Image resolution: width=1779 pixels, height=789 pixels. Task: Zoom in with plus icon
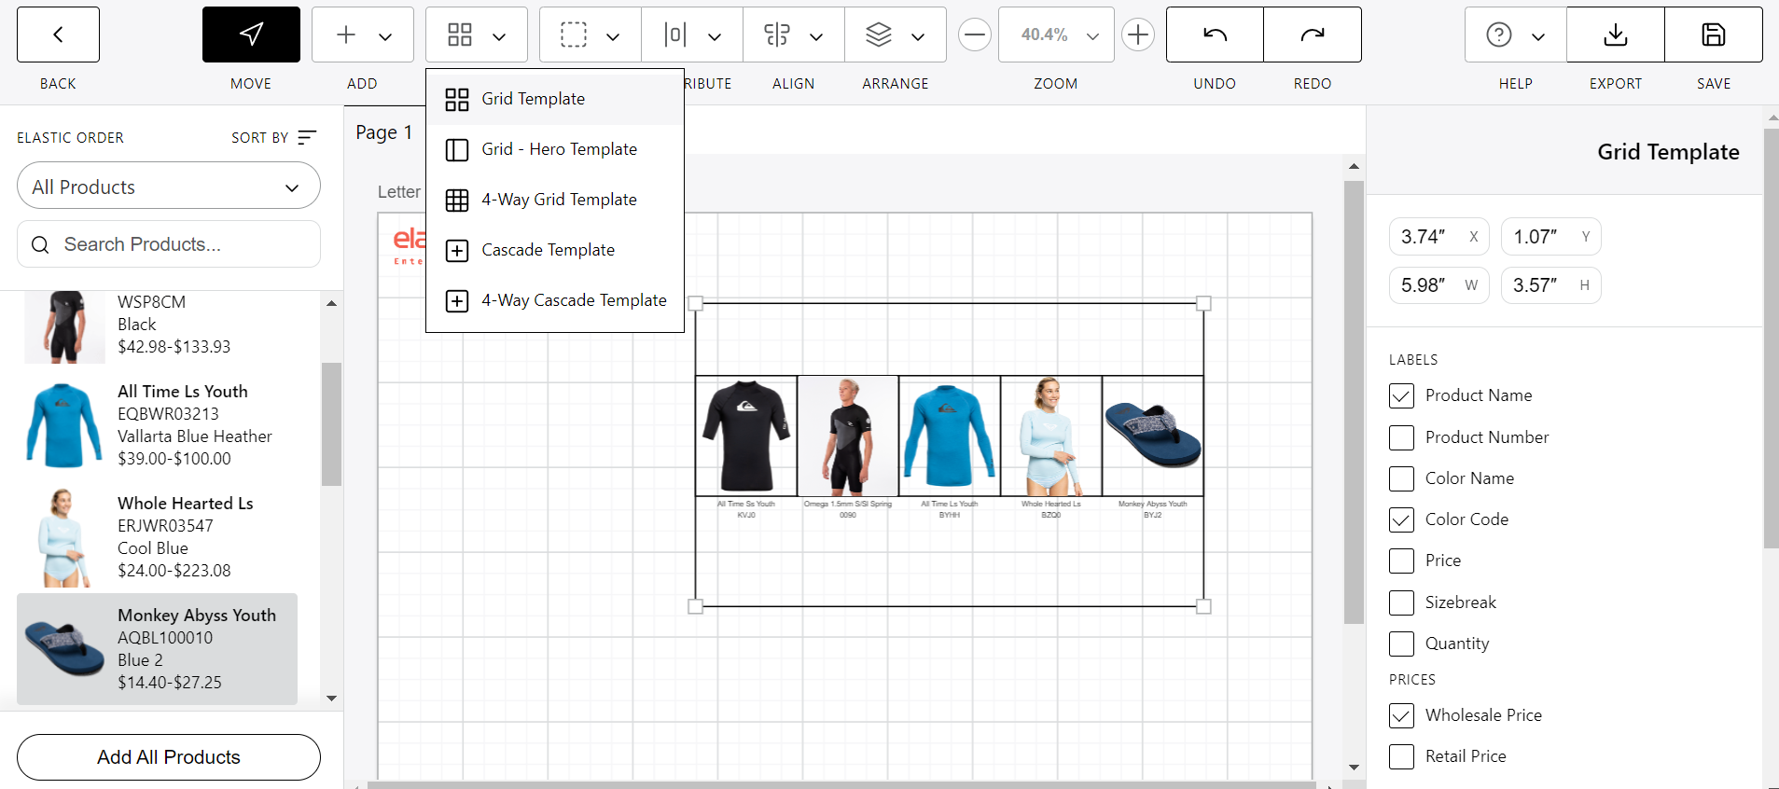pos(1137,35)
